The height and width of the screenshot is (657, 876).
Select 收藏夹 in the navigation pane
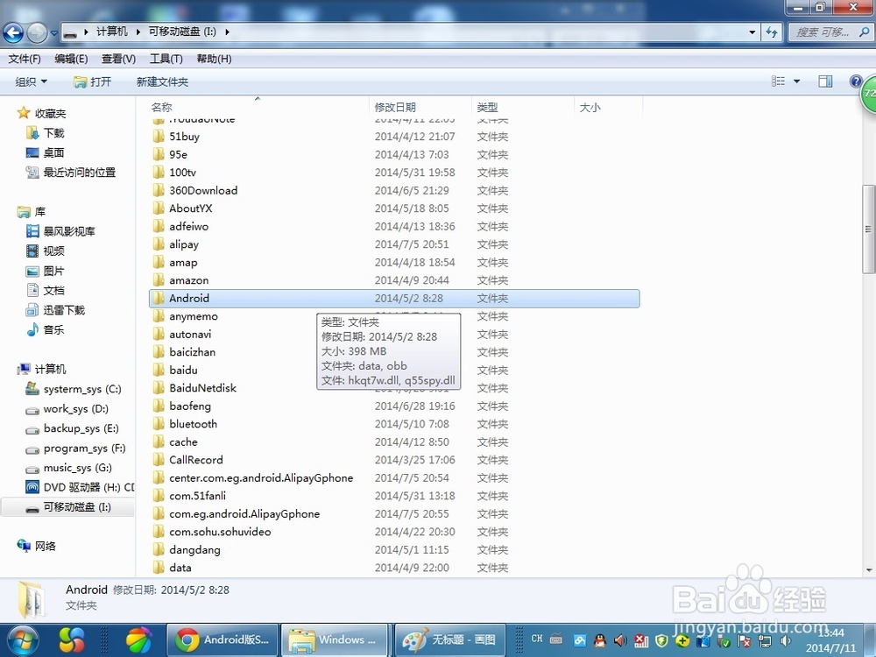point(41,113)
